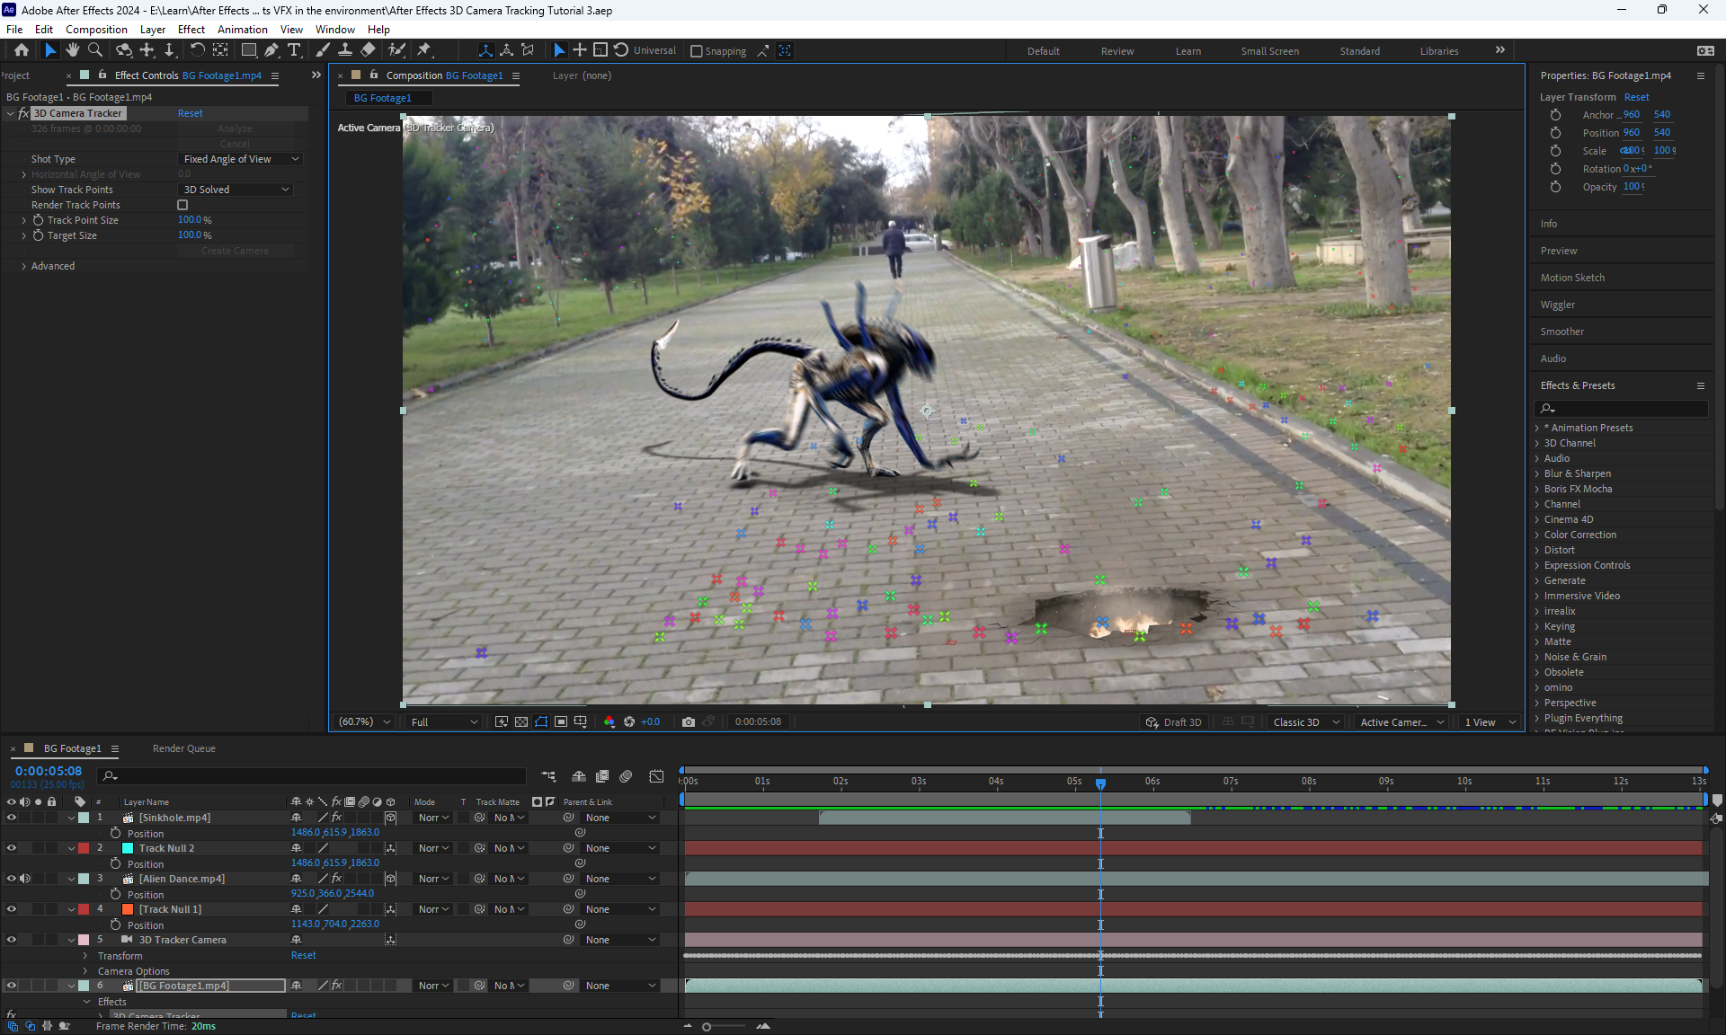Select the Clone Stamp tool
Image resolution: width=1726 pixels, height=1035 pixels.
tap(345, 50)
